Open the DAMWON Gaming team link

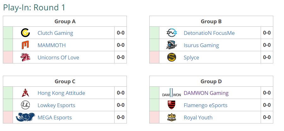coord(206,93)
